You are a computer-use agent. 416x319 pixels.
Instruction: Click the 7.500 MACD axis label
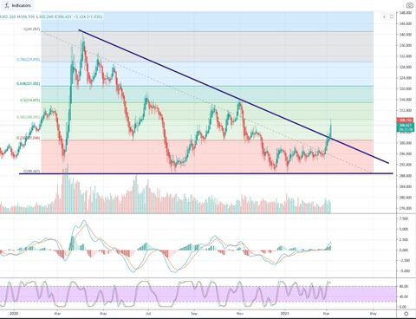click(405, 218)
